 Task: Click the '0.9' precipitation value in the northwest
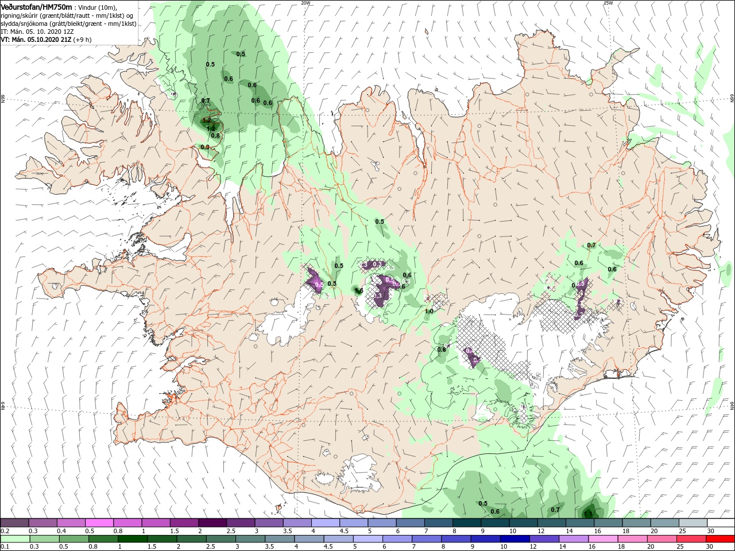[x=205, y=147]
